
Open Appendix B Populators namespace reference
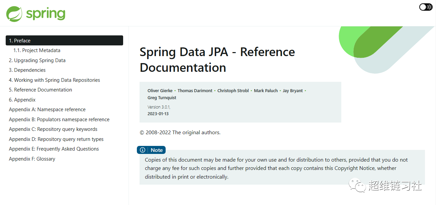click(x=59, y=120)
